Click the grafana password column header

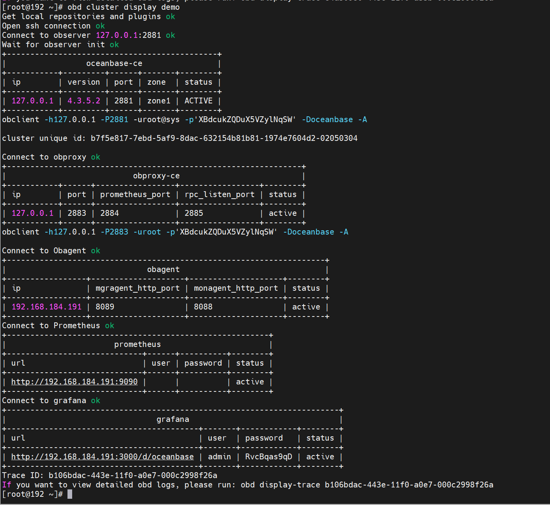coord(264,438)
